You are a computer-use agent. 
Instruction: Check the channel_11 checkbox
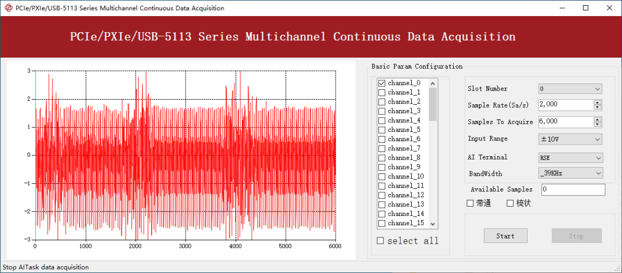point(382,185)
